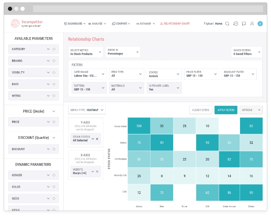Open the Pattern filter dropdown
This screenshot has height=216, width=271.
(89, 88)
